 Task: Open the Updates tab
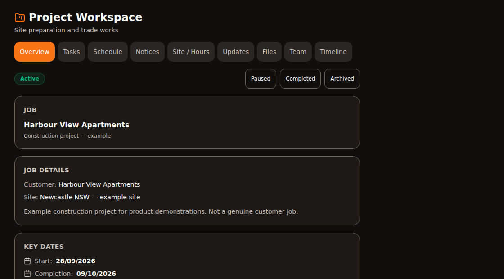click(236, 52)
